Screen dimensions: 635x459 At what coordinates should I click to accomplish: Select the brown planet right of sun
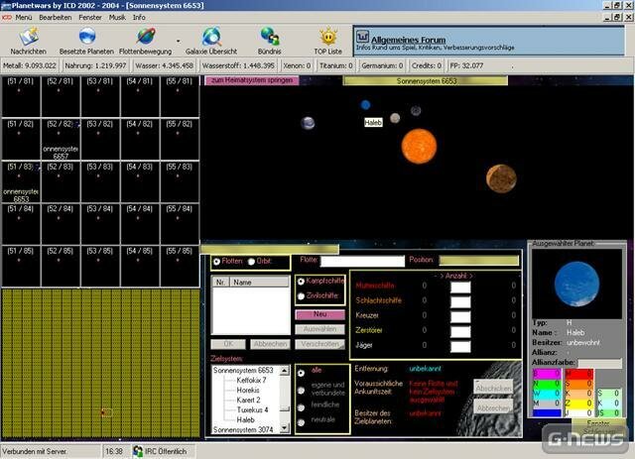point(501,178)
